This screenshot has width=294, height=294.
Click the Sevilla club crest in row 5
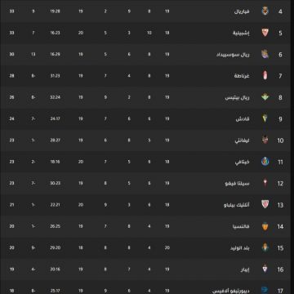265,33
